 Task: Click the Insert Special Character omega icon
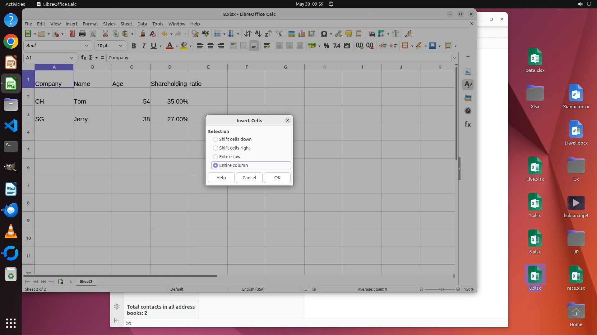point(324,34)
